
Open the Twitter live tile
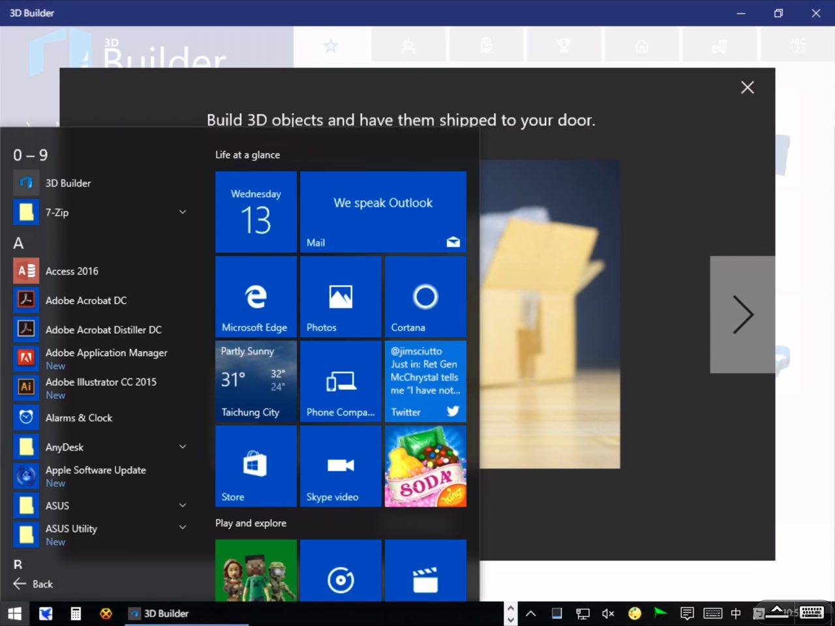425,381
